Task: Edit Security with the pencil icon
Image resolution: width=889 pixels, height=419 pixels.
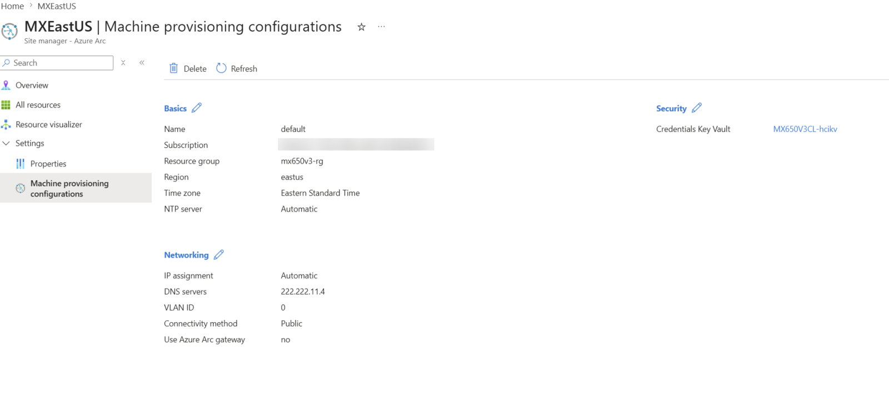Action: pos(697,108)
